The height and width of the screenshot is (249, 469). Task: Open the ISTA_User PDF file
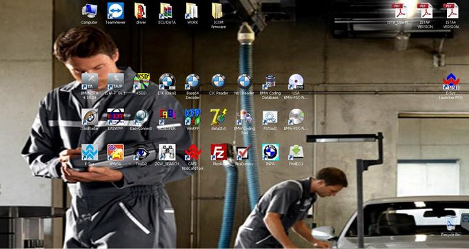tap(399, 11)
